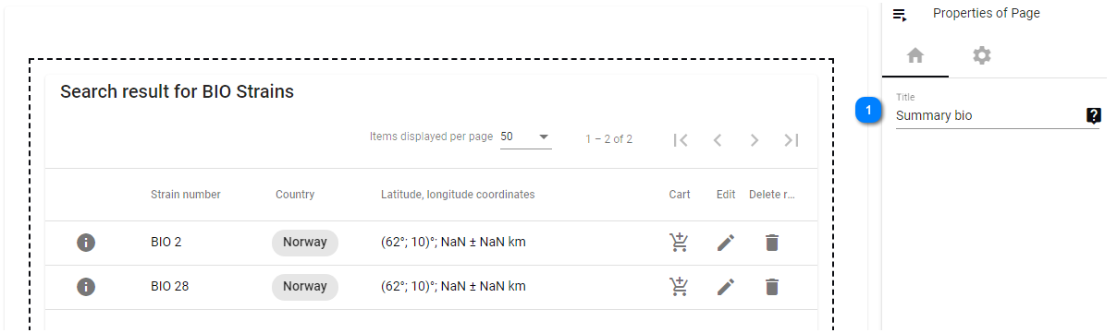Click the help icon beside Title field

(1094, 115)
